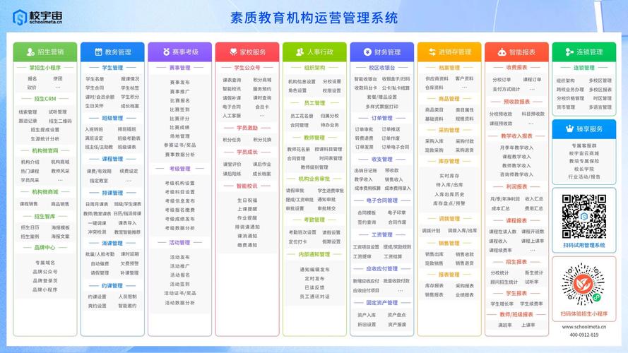The width and height of the screenshot is (628, 353).
Task: Open 咨询师教学收入
Action: 516,174
